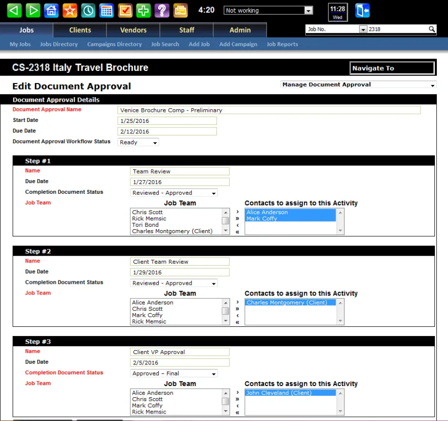Click the blue logout door icon
The height and width of the screenshot is (421, 448).
pyautogui.click(x=362, y=11)
